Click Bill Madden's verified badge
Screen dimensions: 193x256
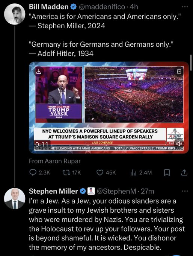pyautogui.click(x=74, y=7)
